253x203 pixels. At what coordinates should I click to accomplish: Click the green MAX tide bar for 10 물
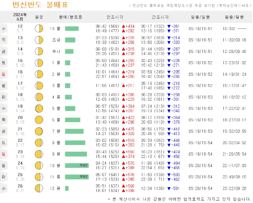tap(77, 165)
